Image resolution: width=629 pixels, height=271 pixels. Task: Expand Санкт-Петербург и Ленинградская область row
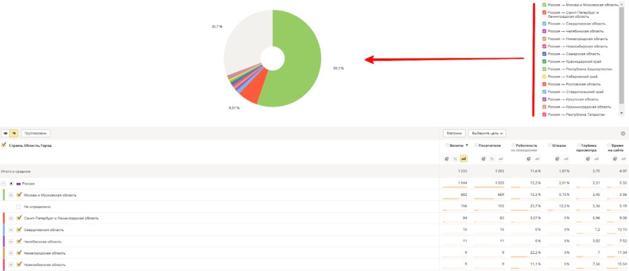[x=11, y=218]
